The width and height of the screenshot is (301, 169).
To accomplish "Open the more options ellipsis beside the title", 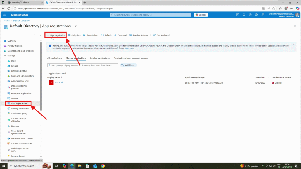I will tap(81, 26).
